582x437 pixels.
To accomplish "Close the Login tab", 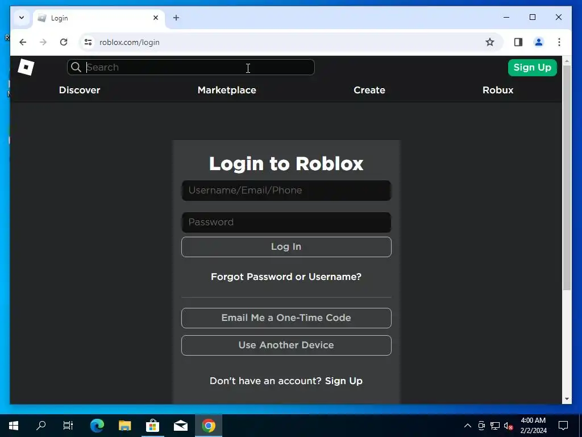I will tap(156, 18).
